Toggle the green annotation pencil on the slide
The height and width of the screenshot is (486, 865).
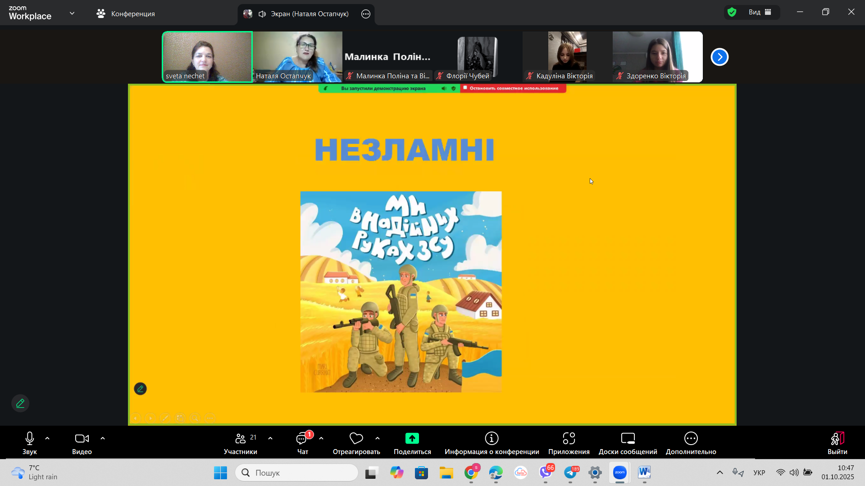coord(140,389)
